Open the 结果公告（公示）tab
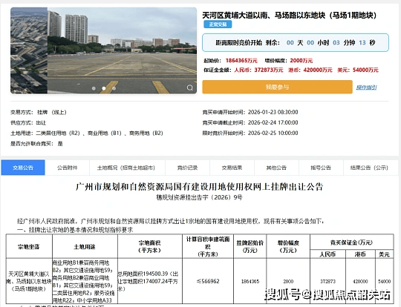Screen dimensions: 401x307 [x=369, y=168]
